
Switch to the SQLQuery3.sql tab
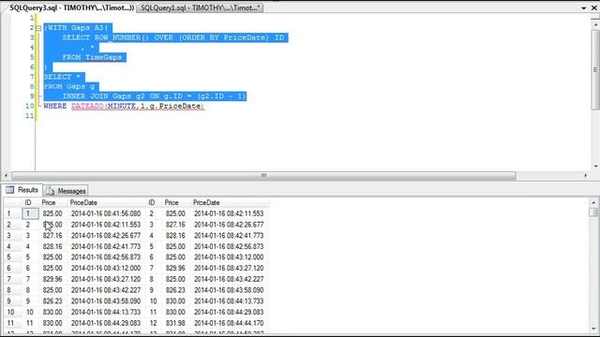[x=71, y=7]
